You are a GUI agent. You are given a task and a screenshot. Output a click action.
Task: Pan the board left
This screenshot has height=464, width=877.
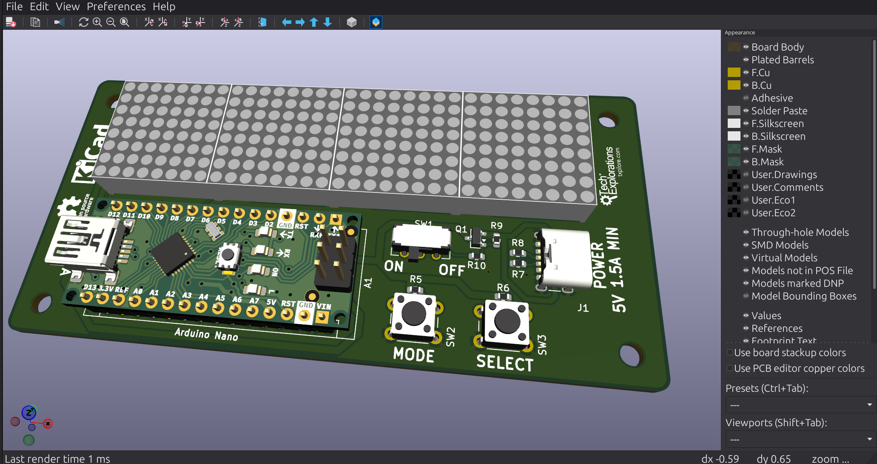[287, 22]
